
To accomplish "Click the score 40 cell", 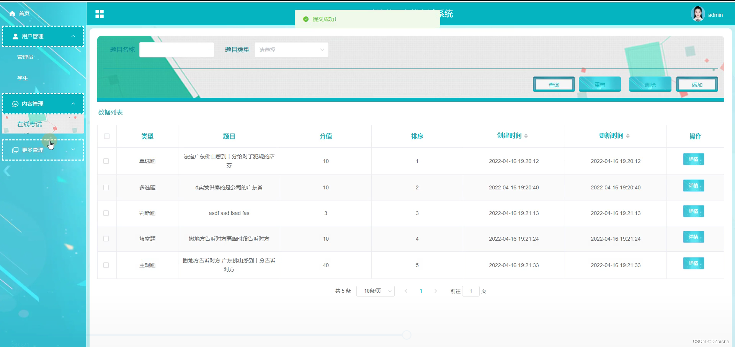I will pyautogui.click(x=326, y=265).
